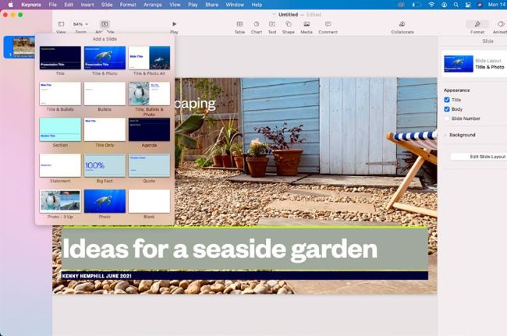Viewport: 507px width, 336px height.
Task: Expand the Background section
Action: [x=446, y=135]
